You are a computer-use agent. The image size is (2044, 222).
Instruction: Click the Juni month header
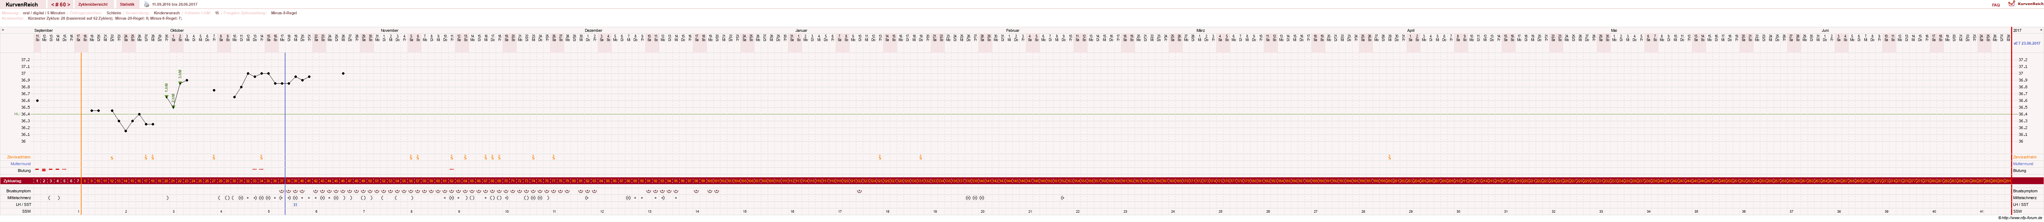(1825, 30)
